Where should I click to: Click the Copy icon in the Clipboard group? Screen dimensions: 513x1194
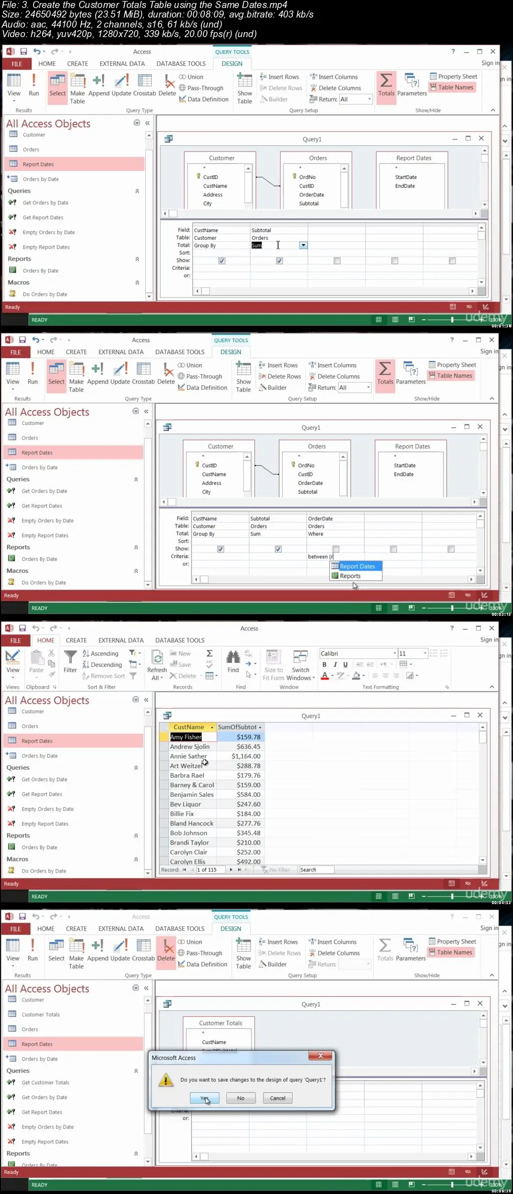pos(51,664)
